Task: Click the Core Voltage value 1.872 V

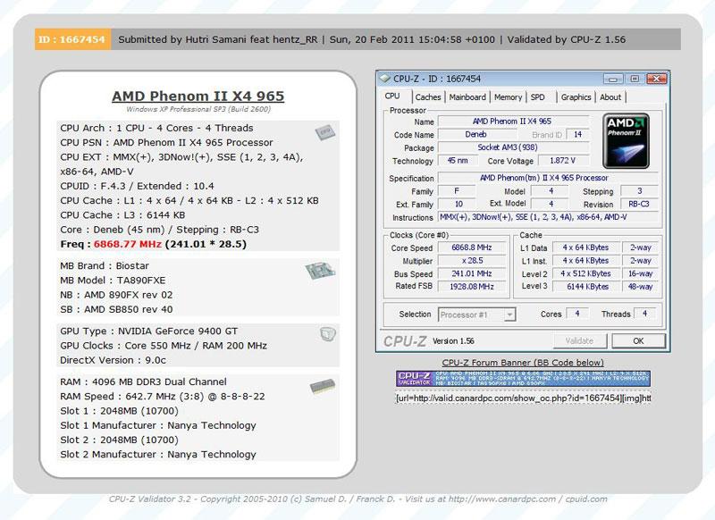Action: pyautogui.click(x=563, y=161)
